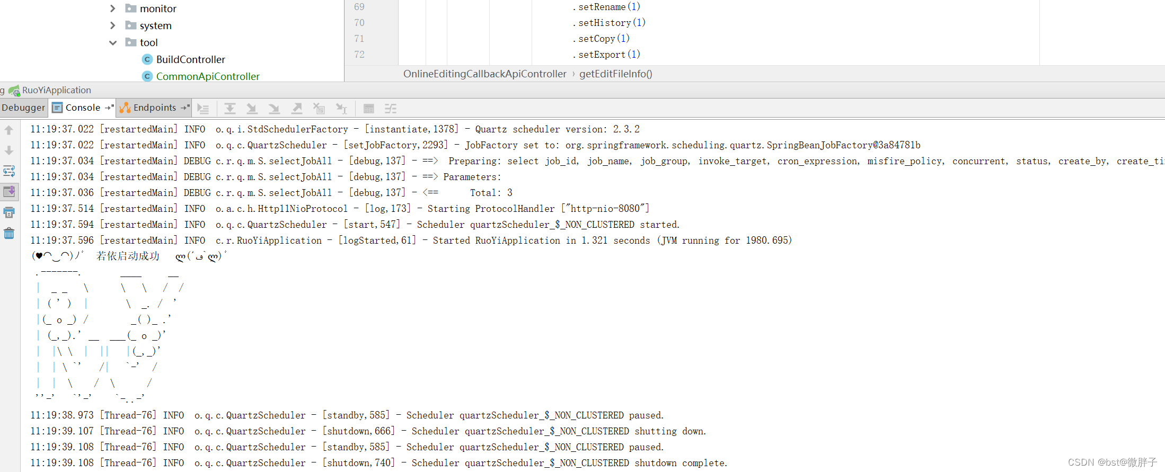
Task: Expand the system folder
Action: [x=112, y=25]
